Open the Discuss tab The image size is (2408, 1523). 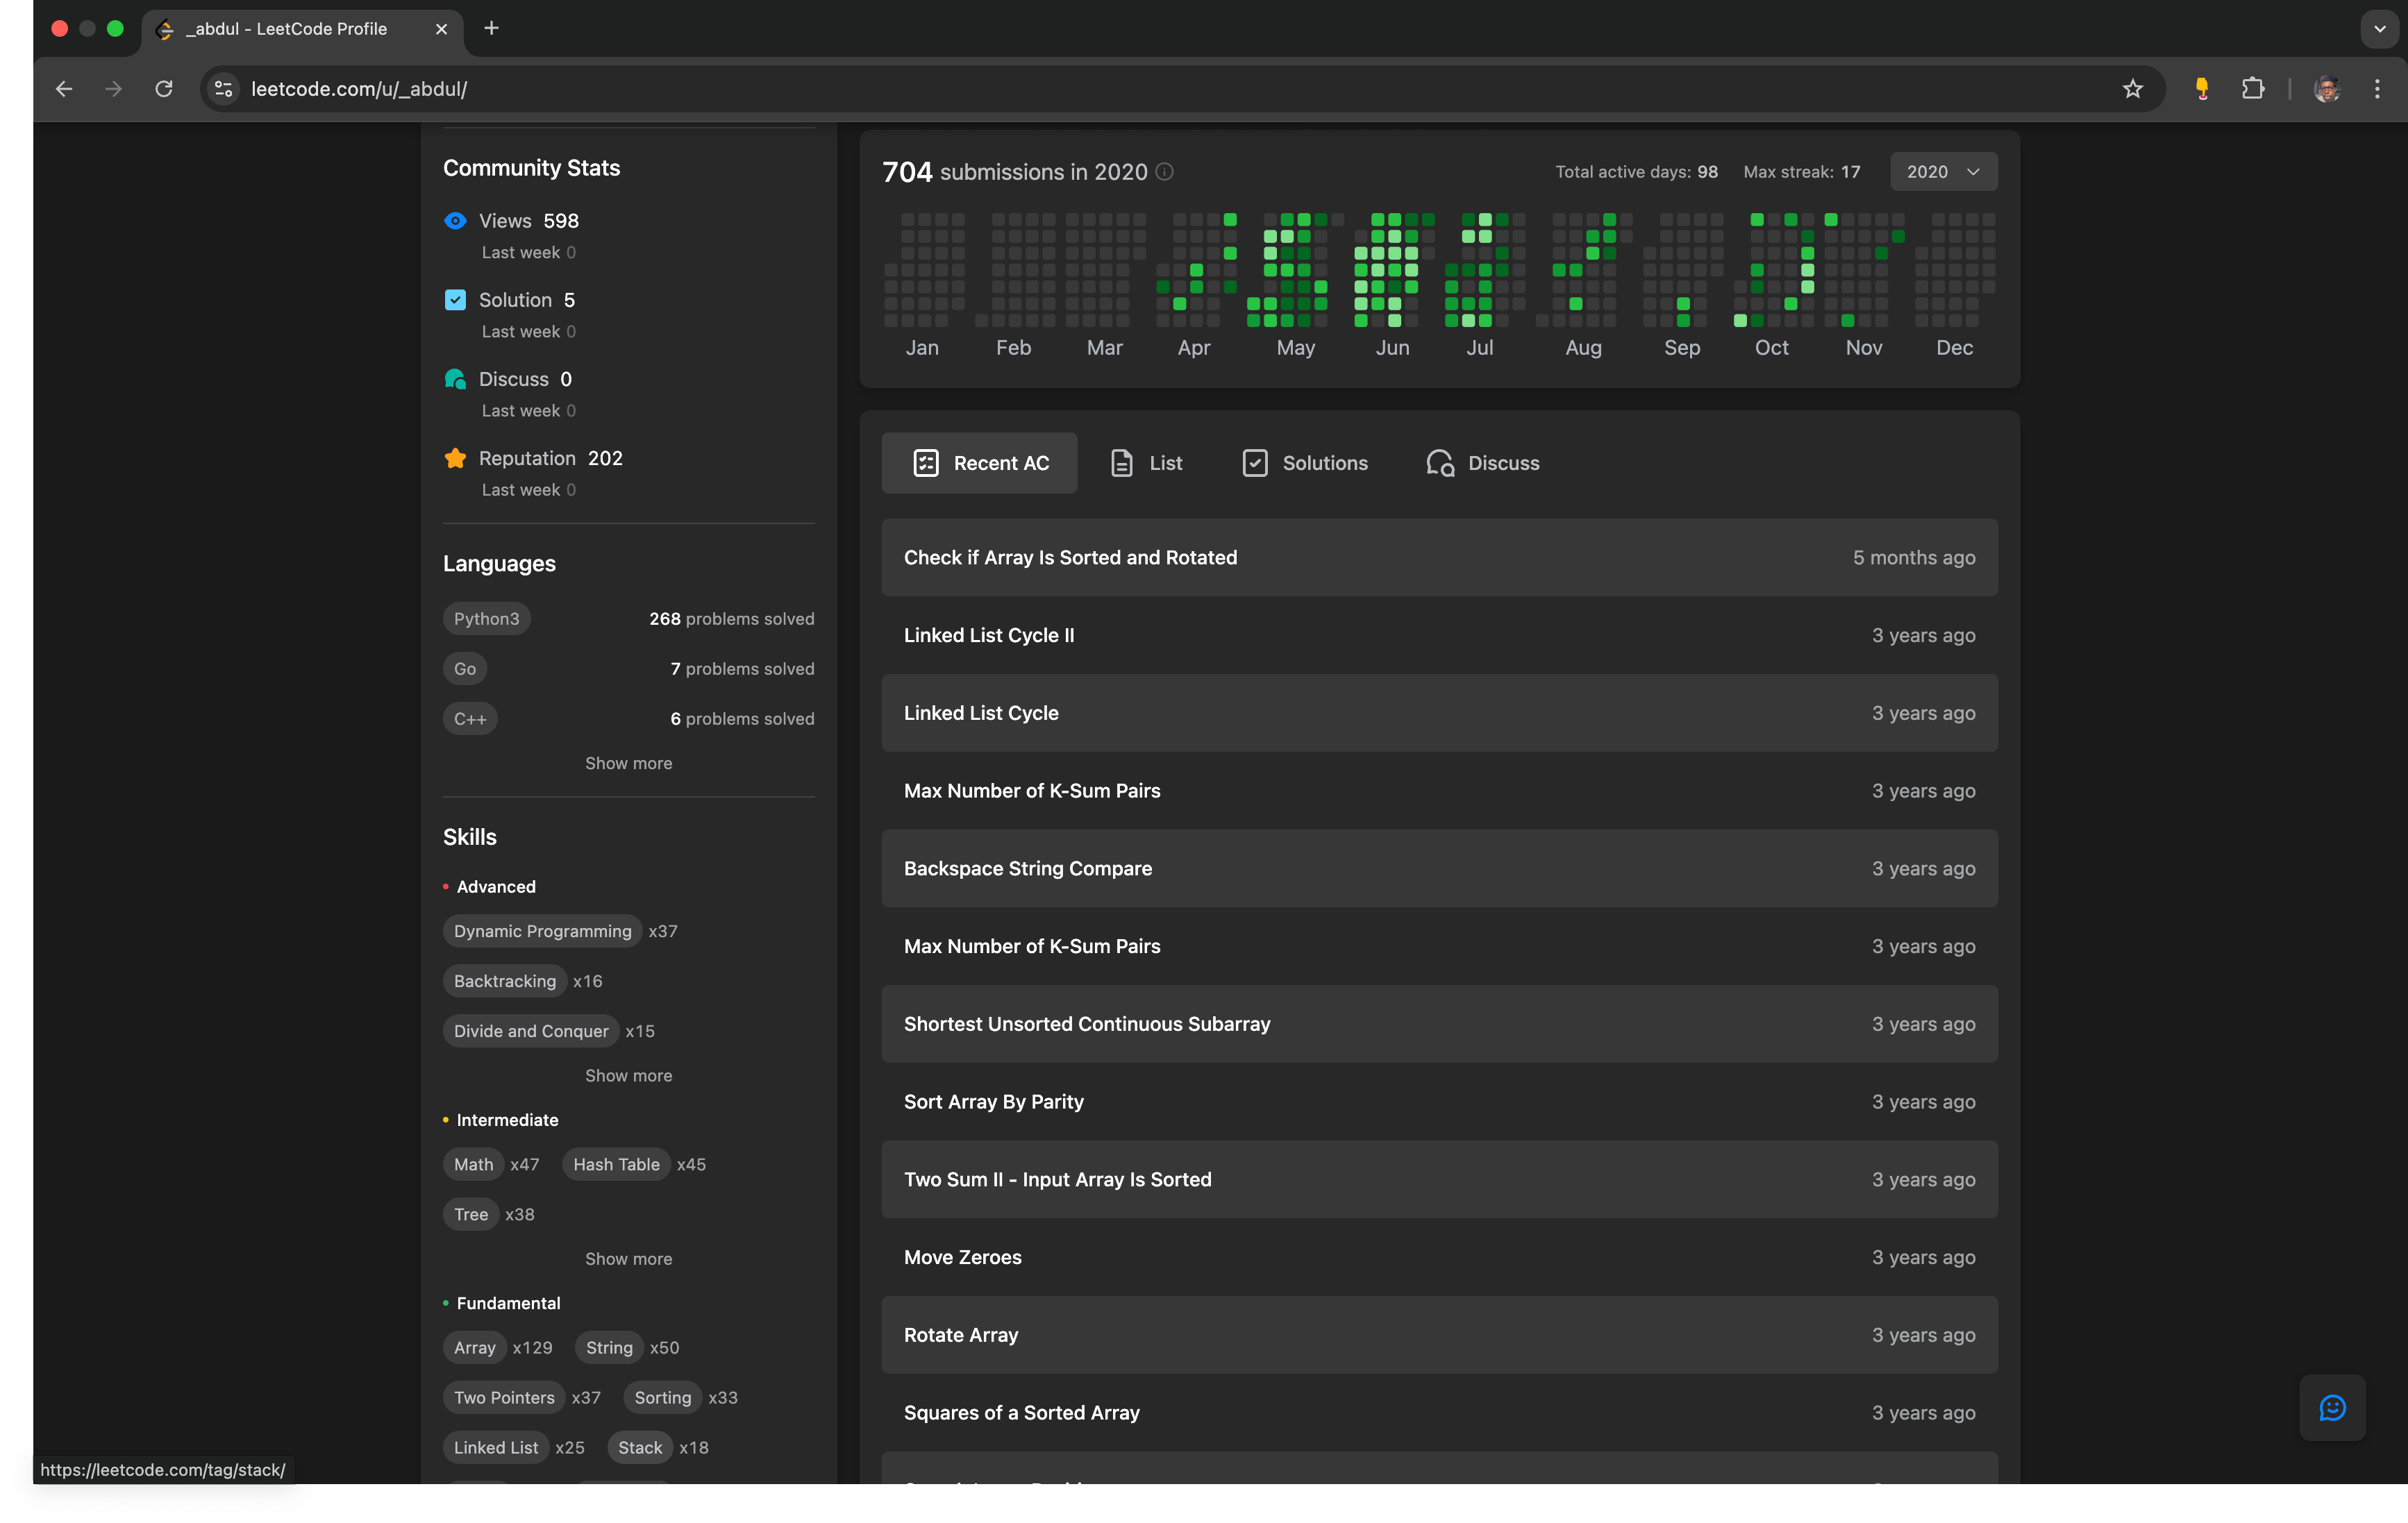click(1483, 463)
